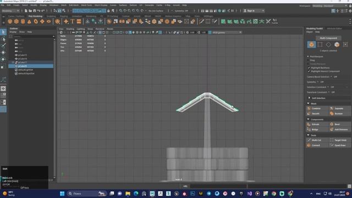Create a polygon cube from the shelf
The image size is (352, 198).
point(16,21)
